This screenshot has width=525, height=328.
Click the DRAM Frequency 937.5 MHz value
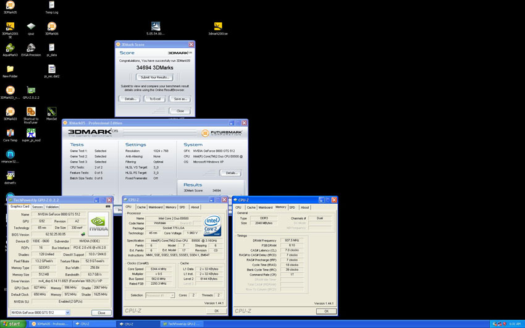(291, 240)
